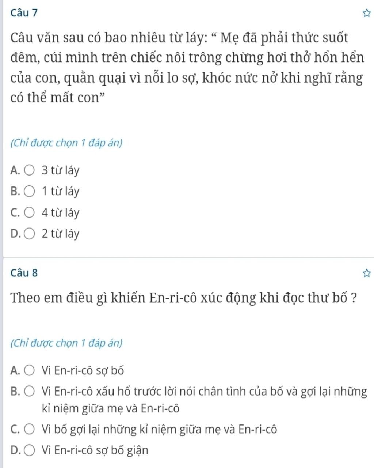This screenshot has width=374, height=468.
Task: Pick the '4 từ láy' answer text
Action: (60, 212)
